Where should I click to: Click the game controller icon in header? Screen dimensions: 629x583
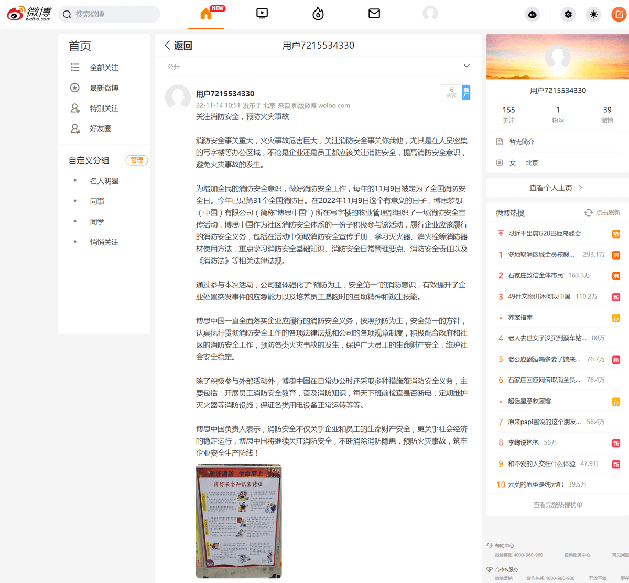tap(532, 14)
